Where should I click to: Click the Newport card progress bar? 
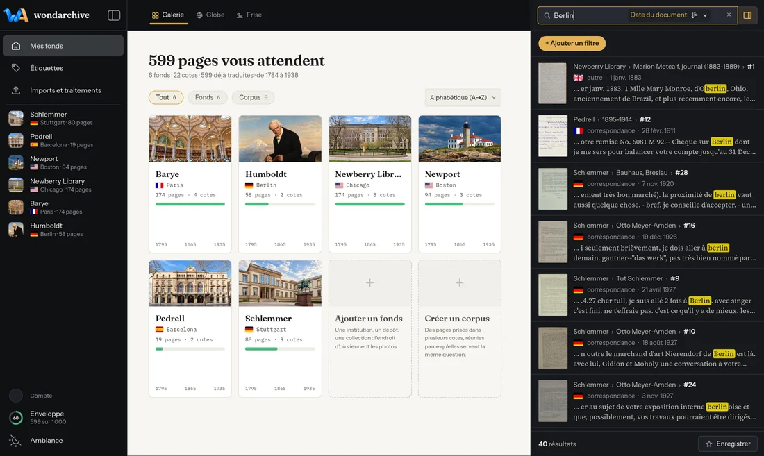tap(460, 204)
